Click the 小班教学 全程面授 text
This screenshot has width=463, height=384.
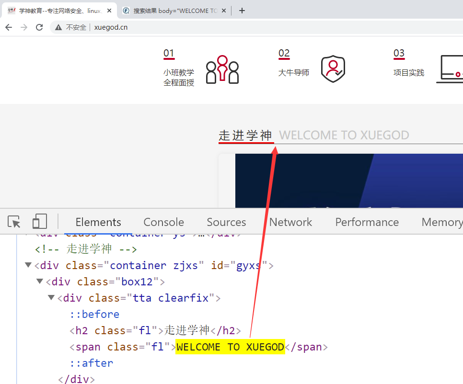(179, 78)
